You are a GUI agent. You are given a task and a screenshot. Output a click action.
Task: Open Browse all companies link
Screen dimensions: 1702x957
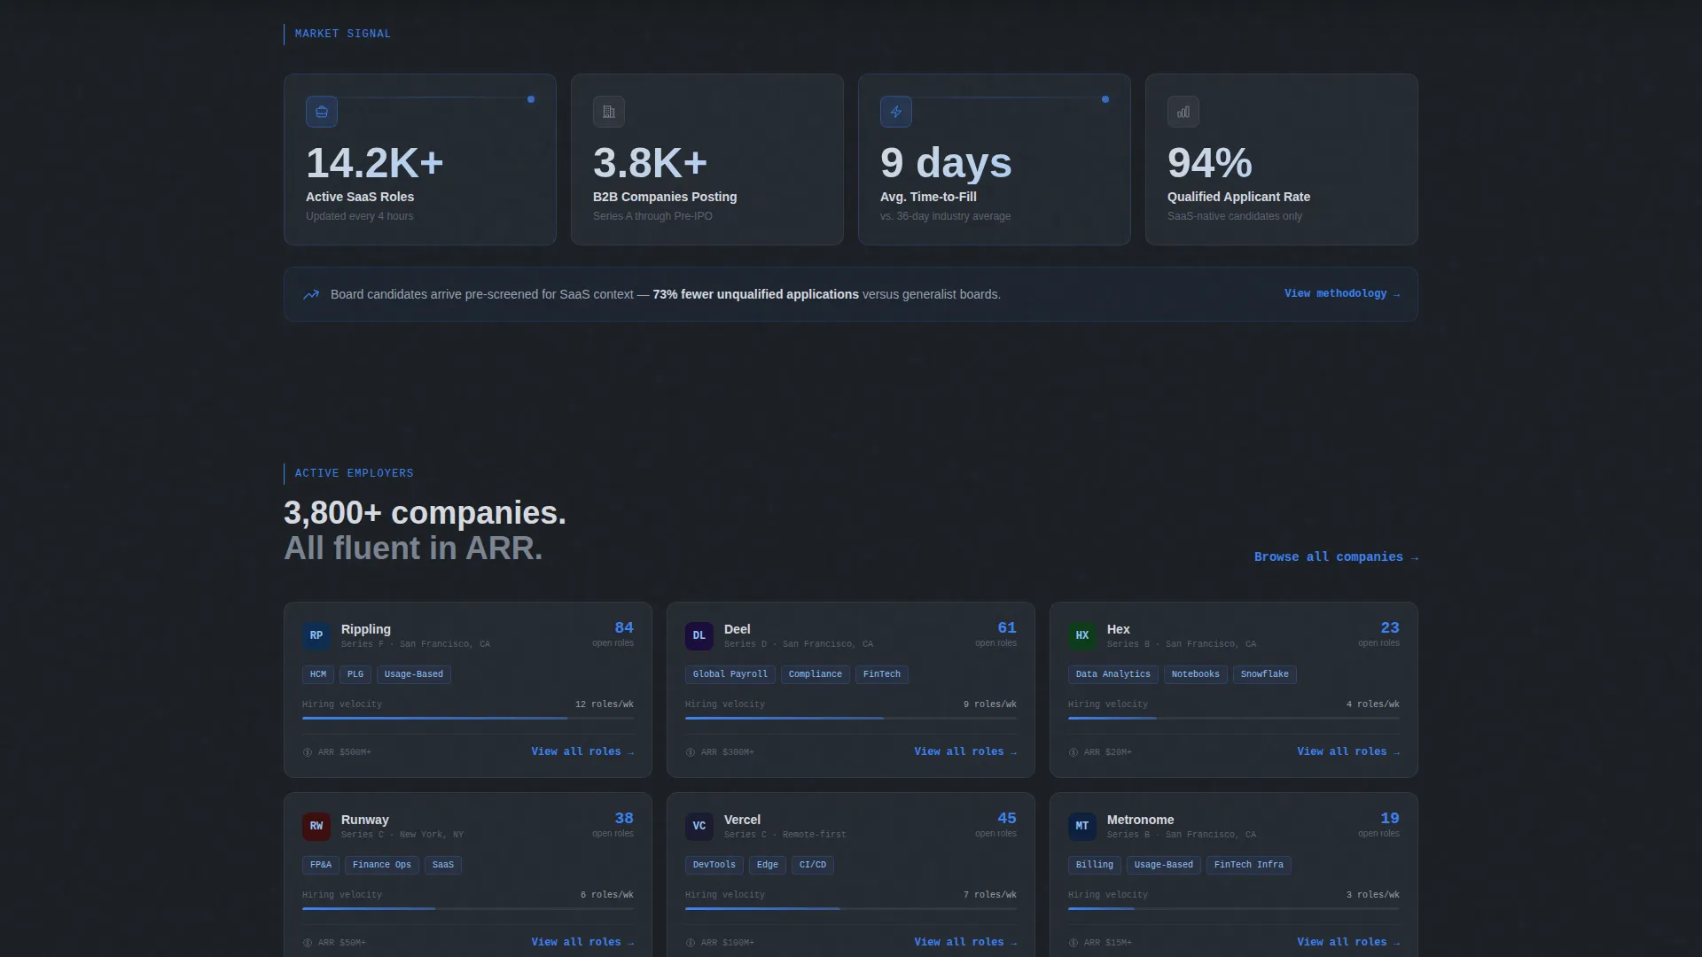tap(1336, 556)
